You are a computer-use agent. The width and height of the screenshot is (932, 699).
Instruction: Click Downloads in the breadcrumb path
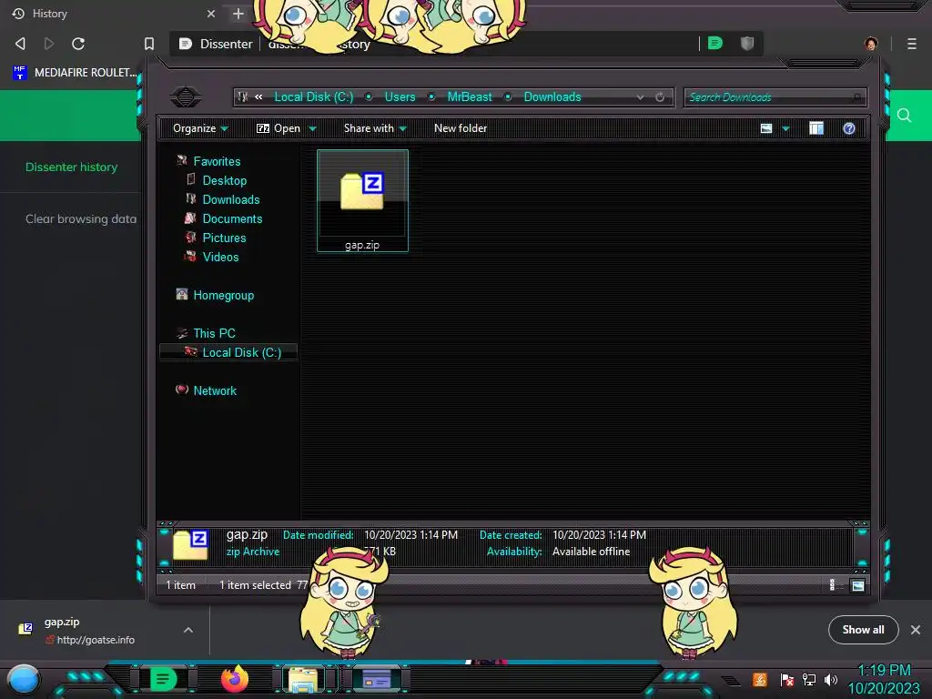click(552, 96)
